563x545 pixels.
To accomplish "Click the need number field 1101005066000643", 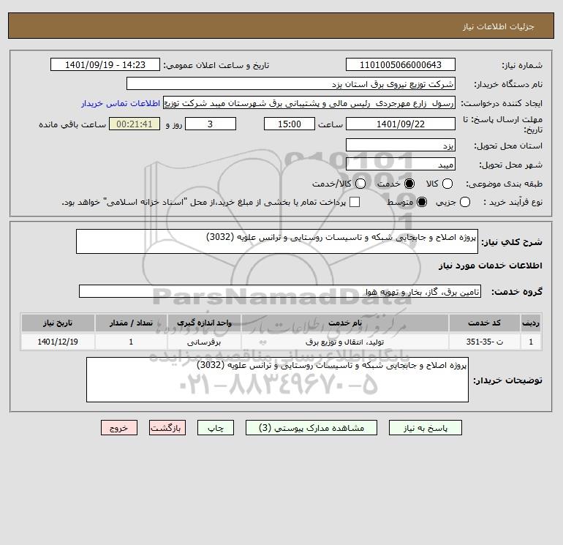I will (x=401, y=64).
